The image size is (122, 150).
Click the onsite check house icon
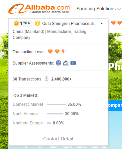coord(66,63)
